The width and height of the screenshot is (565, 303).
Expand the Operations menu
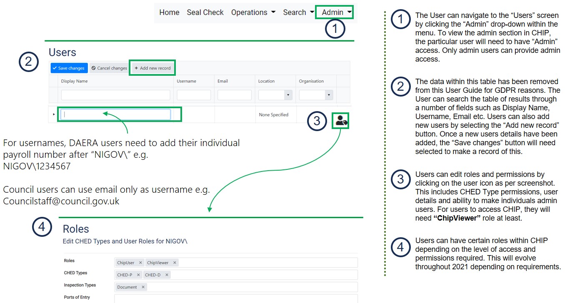click(x=253, y=12)
